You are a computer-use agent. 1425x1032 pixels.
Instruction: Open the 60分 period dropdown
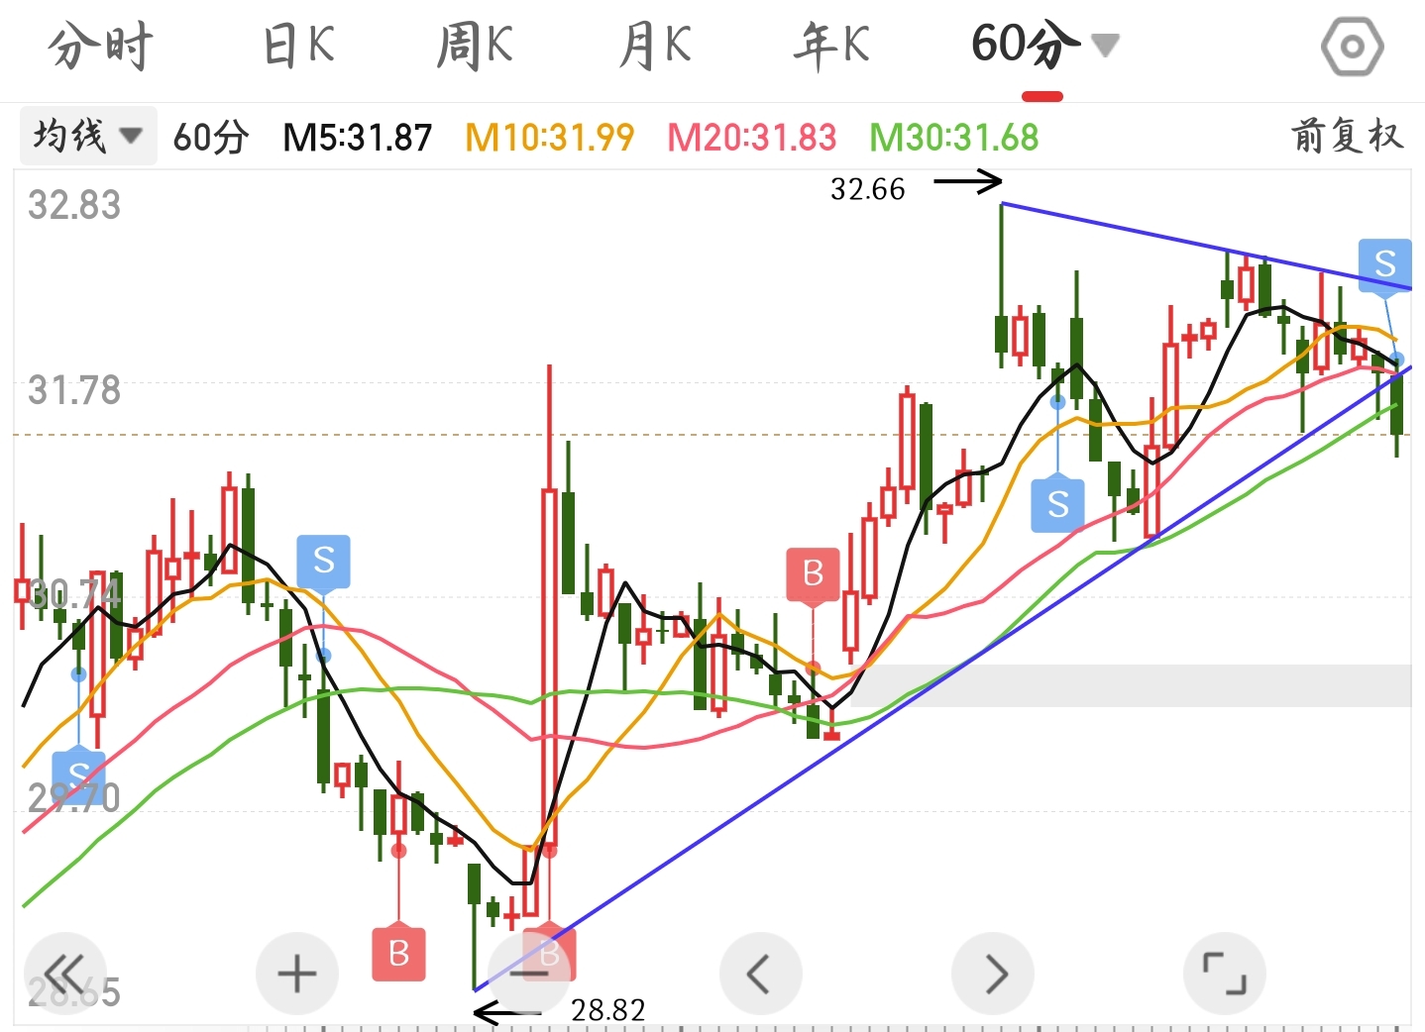(1044, 46)
